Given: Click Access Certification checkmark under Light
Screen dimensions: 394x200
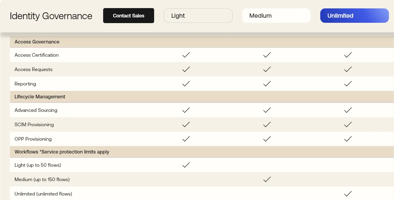Looking at the screenshot, I should point(186,55).
